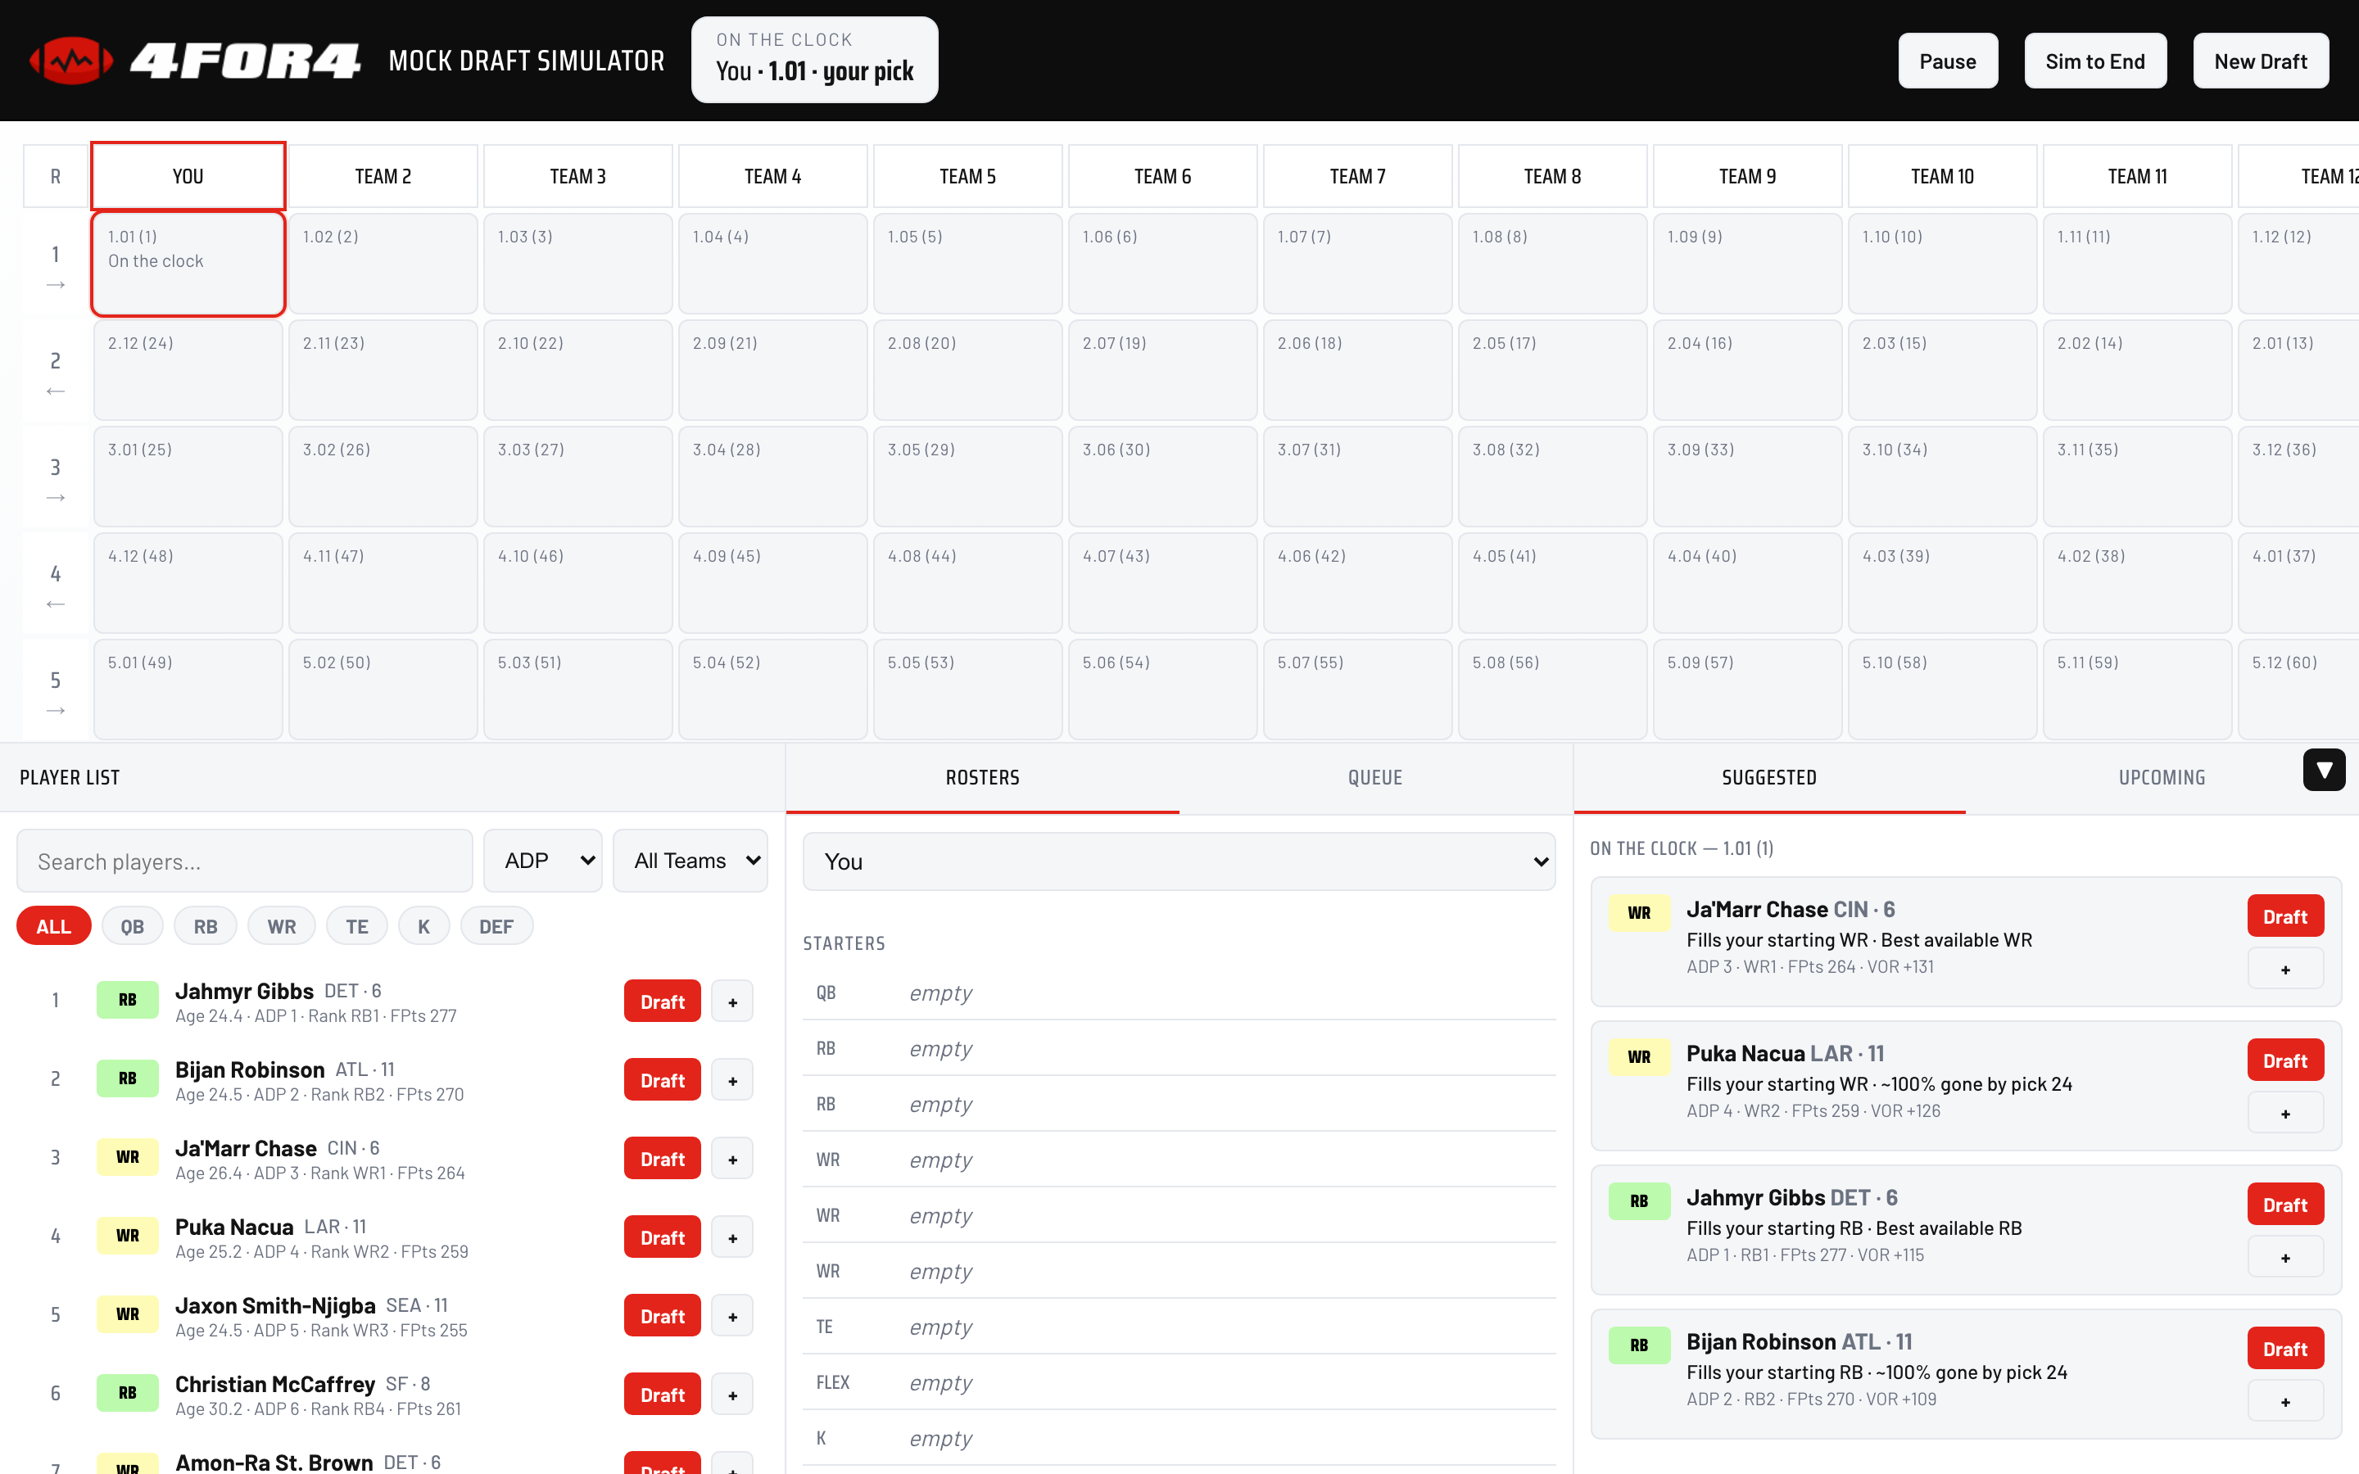
Task: Start a New Draft
Action: coord(2261,61)
